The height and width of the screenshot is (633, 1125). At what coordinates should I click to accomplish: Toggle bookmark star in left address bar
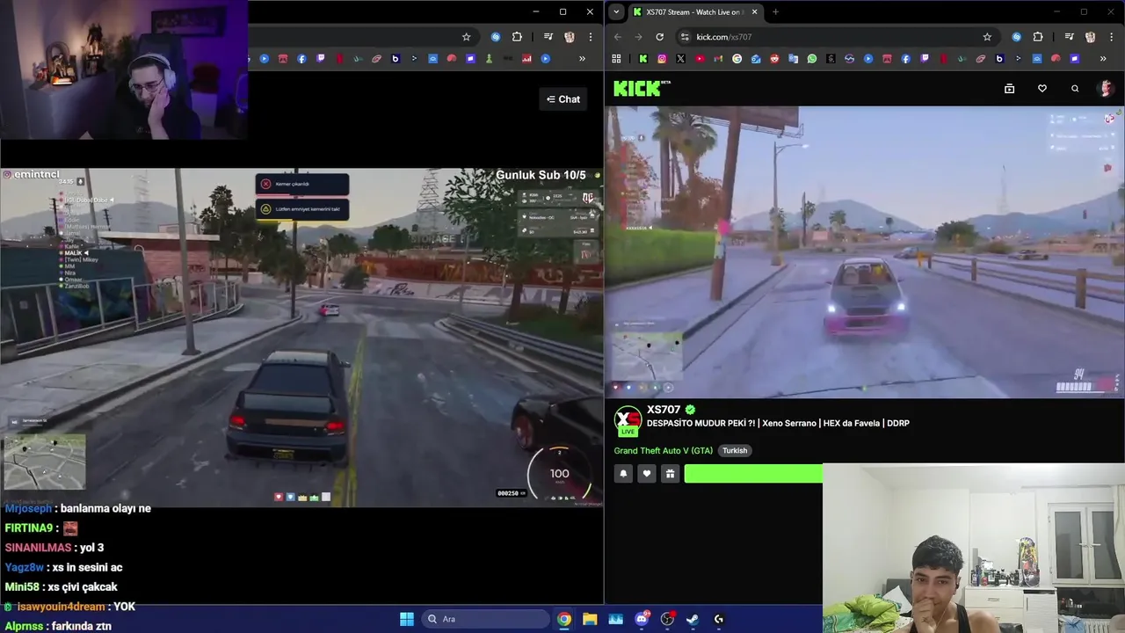[467, 37]
